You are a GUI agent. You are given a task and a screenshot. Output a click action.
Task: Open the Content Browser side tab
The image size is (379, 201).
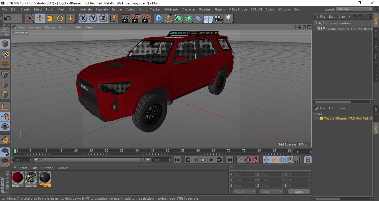click(376, 52)
